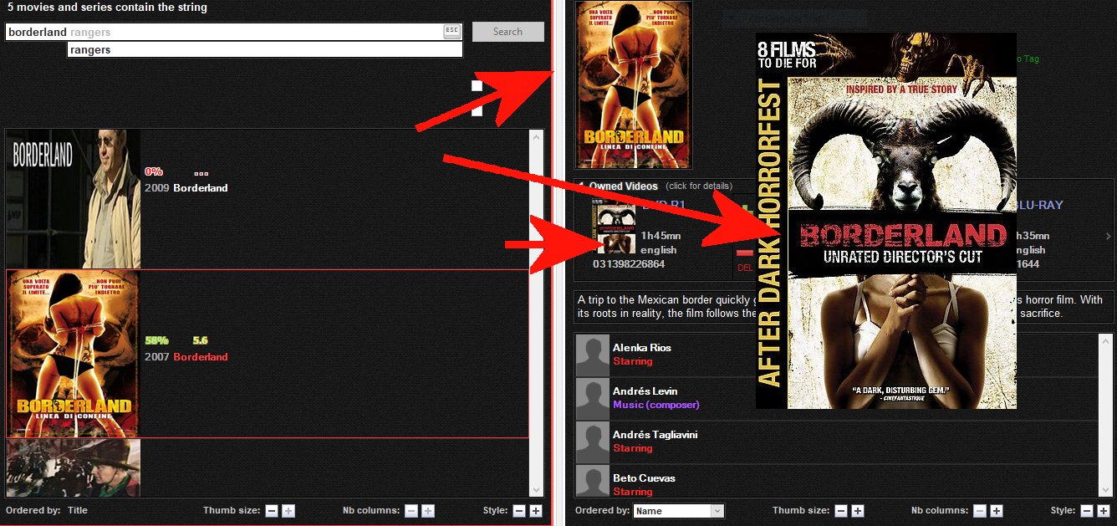Screen dimensions: 1117x526
Task: Click the Style minus button in the details panel
Action: [x=1088, y=511]
